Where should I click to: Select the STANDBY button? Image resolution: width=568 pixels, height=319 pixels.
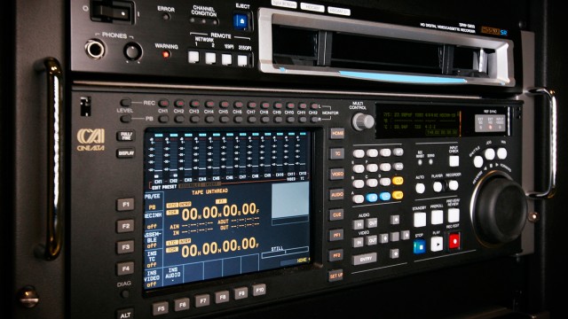pos(420,220)
